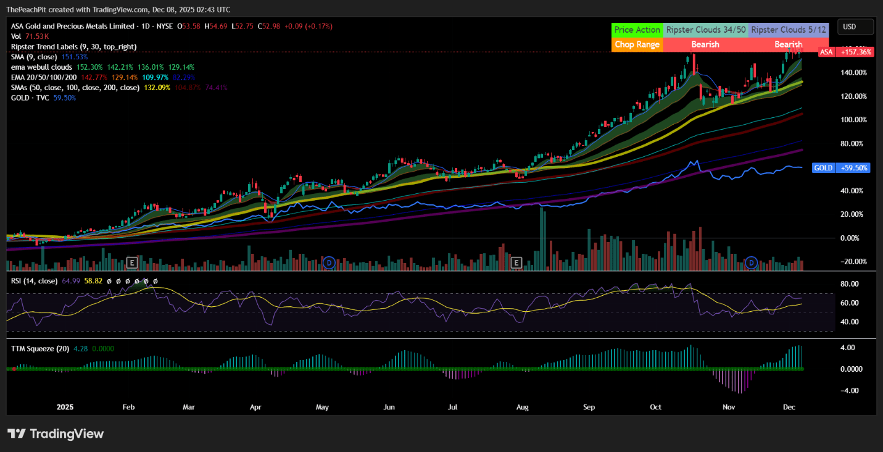883x452 pixels.
Task: Click the orange Chop Range cell
Action: (x=637, y=44)
